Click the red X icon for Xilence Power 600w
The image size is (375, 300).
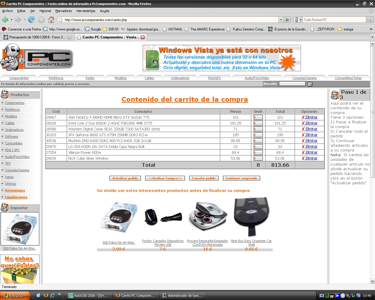(303, 153)
